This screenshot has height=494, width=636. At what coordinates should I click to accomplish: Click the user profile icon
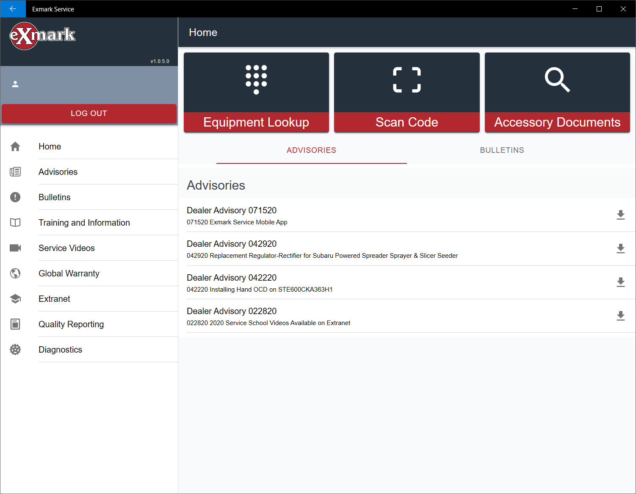coord(15,84)
